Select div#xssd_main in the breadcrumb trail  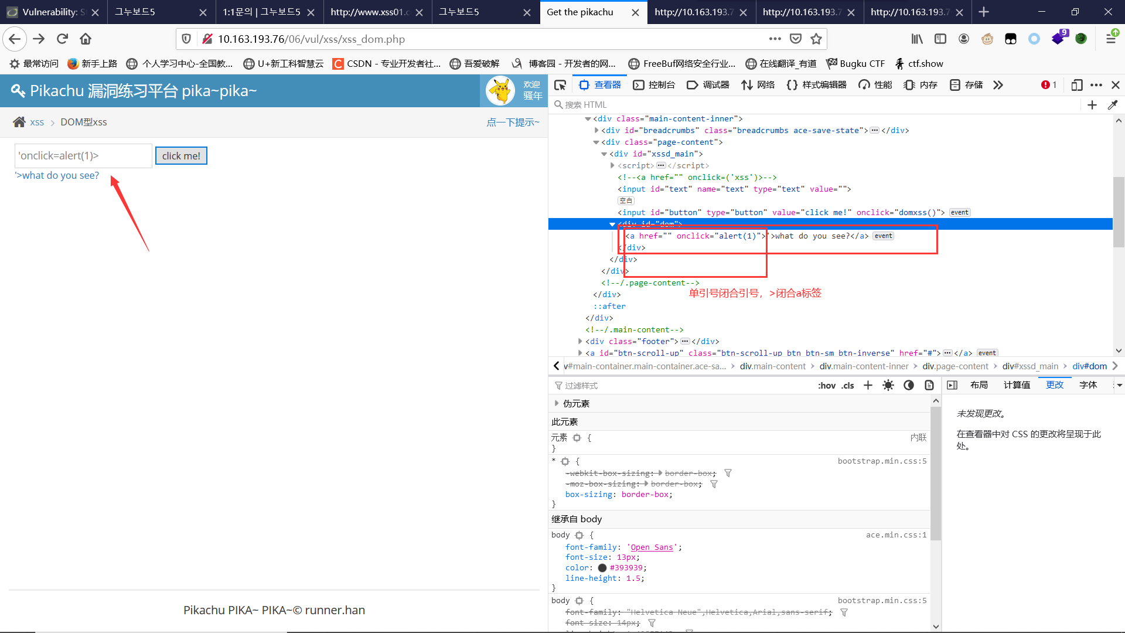(1030, 366)
